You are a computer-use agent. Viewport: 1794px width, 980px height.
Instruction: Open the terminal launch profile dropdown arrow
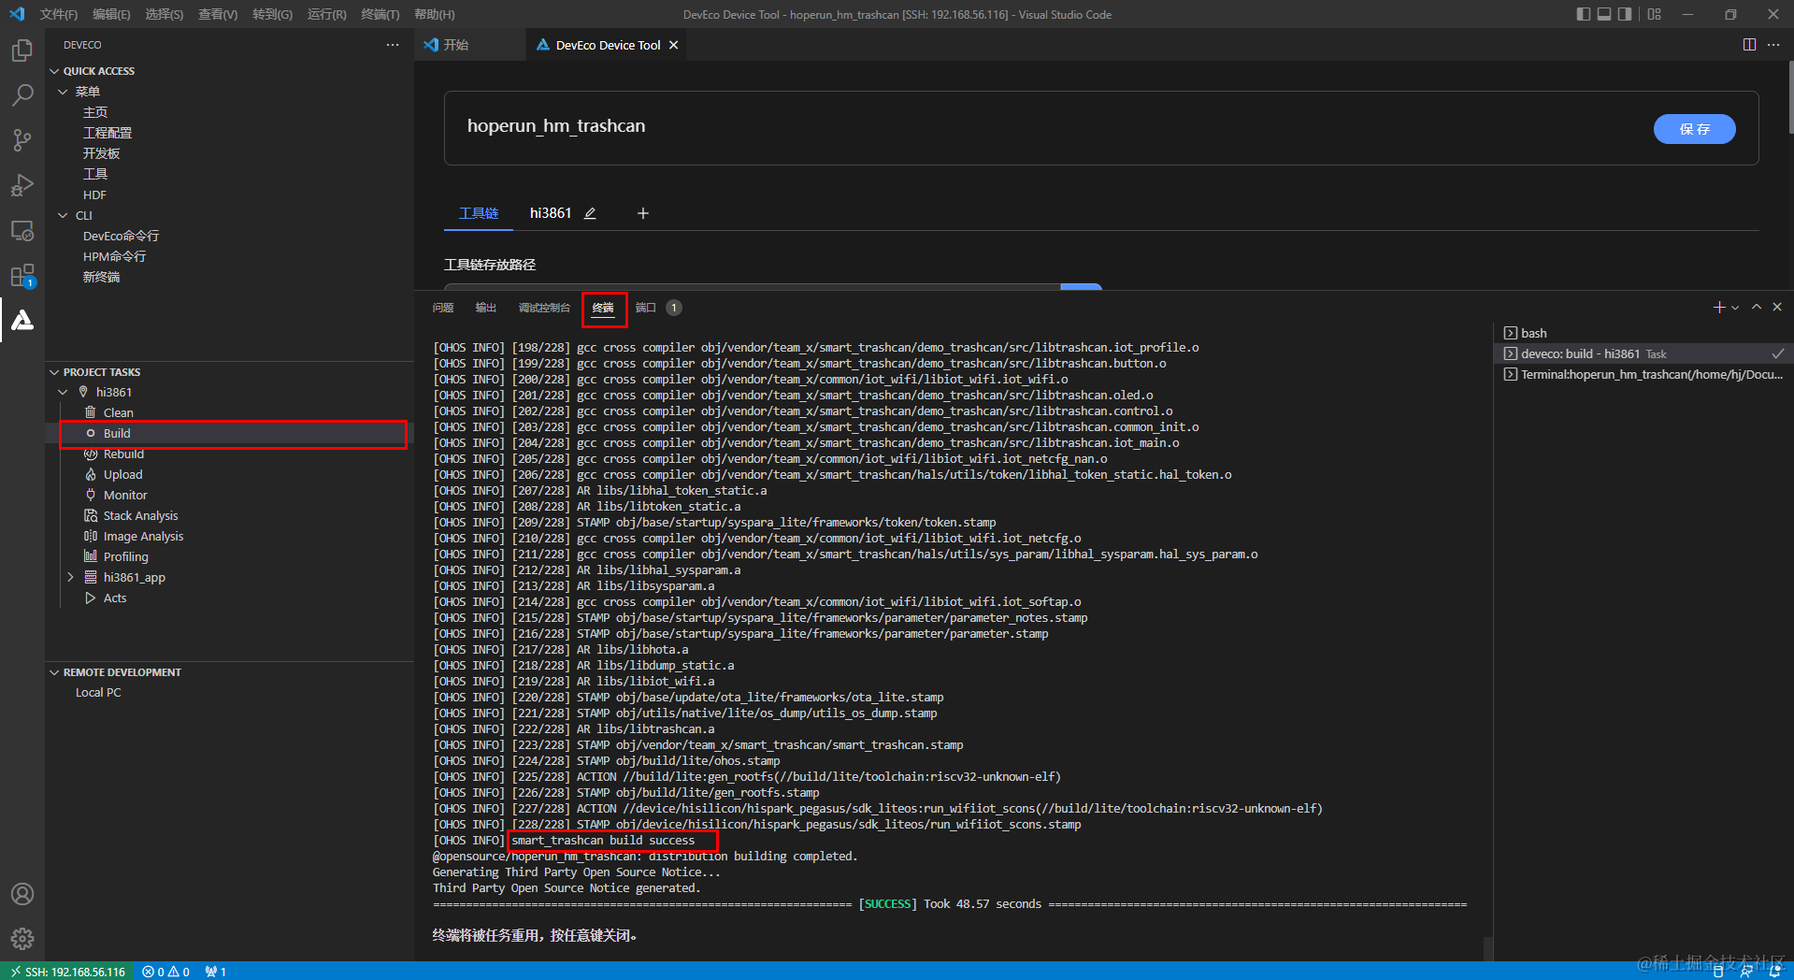click(1735, 308)
